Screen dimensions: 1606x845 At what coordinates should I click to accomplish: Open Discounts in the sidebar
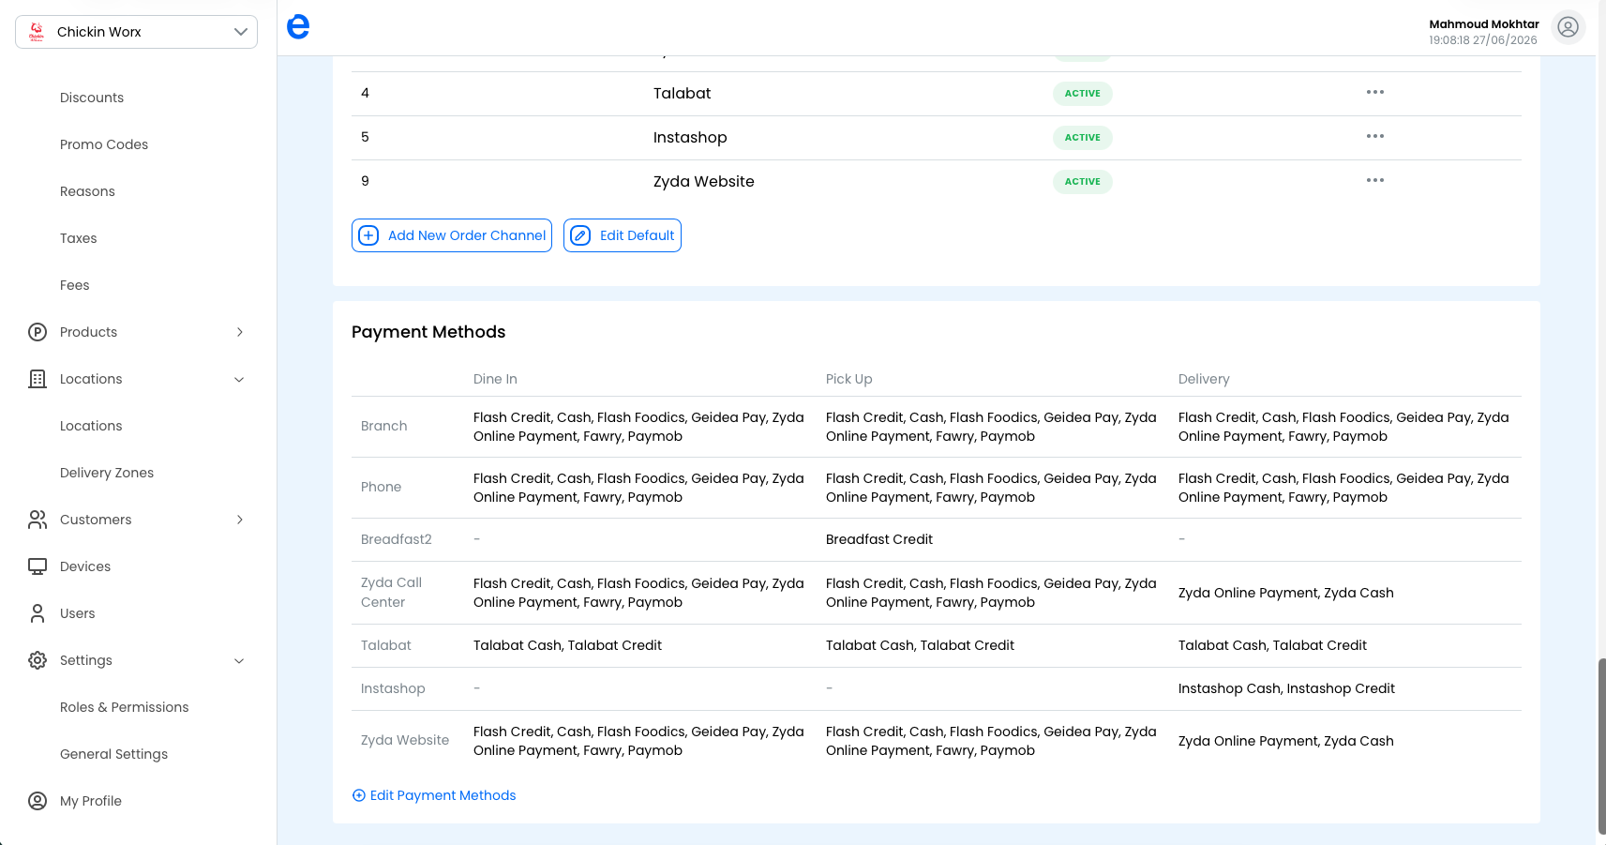click(92, 98)
